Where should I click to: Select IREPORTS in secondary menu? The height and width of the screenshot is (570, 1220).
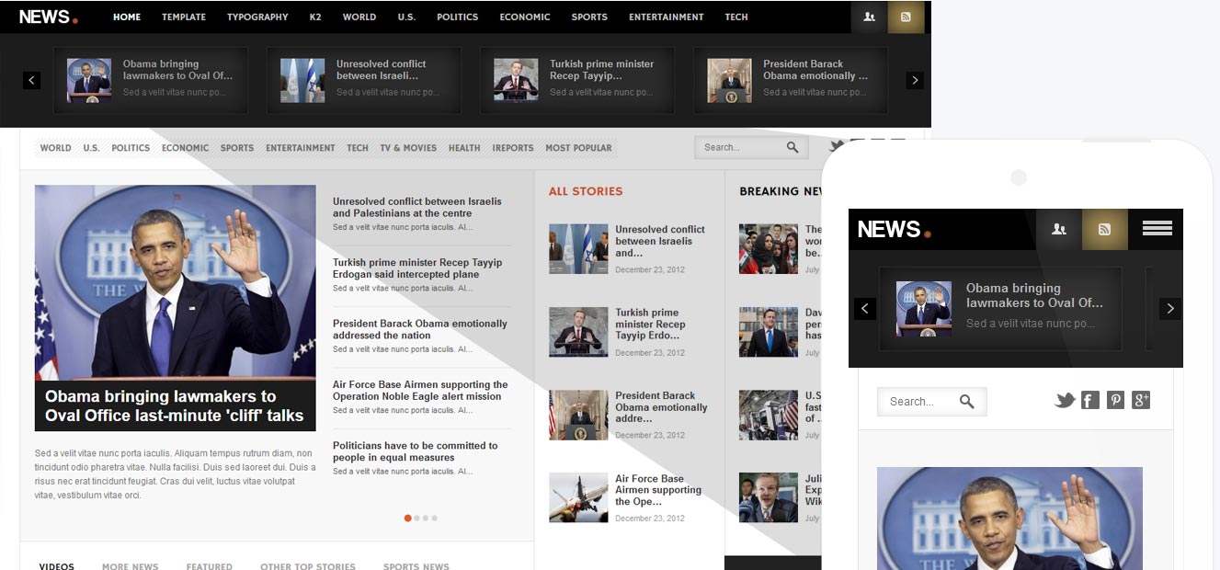pos(513,147)
